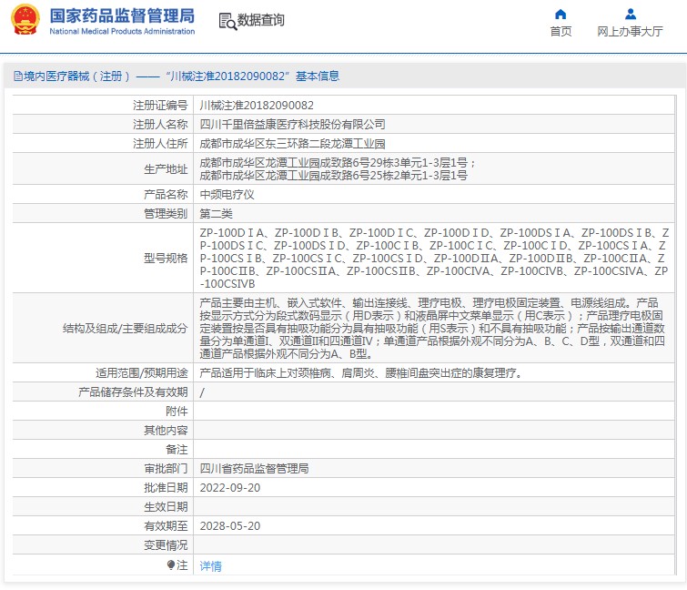Select management class 第二类
The height and width of the screenshot is (590, 687).
tap(216, 214)
